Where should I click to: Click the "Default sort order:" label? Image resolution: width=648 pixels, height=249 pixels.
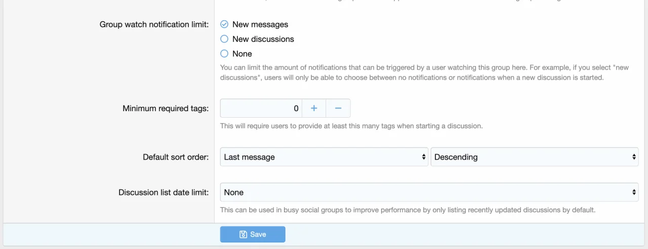click(175, 157)
